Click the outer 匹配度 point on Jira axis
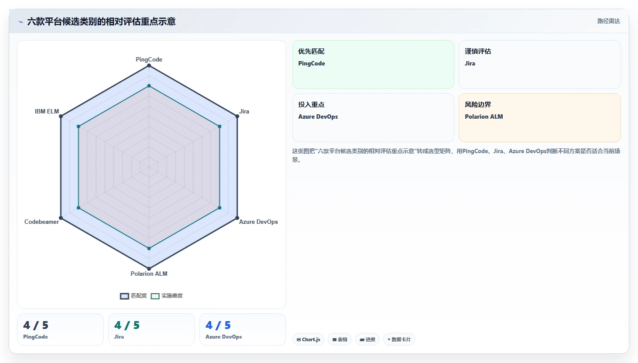 (237, 116)
